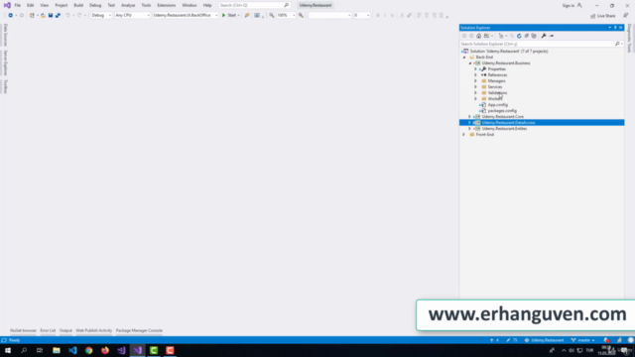
Task: Select the packages.config file
Action: click(x=502, y=110)
